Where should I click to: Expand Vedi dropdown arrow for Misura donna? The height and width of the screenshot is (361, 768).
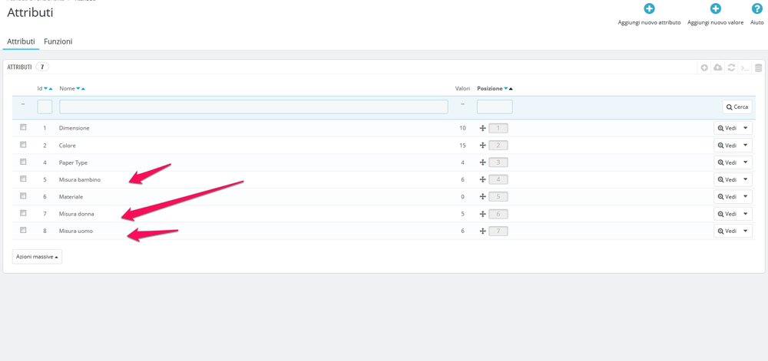(x=746, y=214)
